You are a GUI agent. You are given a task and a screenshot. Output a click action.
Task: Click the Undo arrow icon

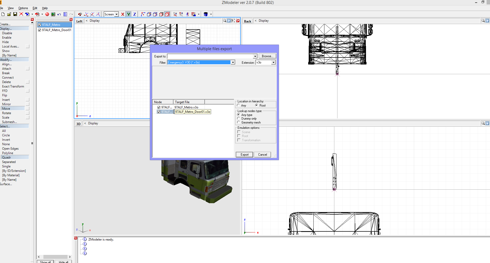click(59, 14)
